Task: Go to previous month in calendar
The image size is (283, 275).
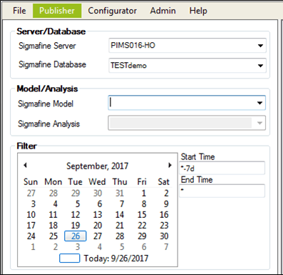Action: coord(25,165)
